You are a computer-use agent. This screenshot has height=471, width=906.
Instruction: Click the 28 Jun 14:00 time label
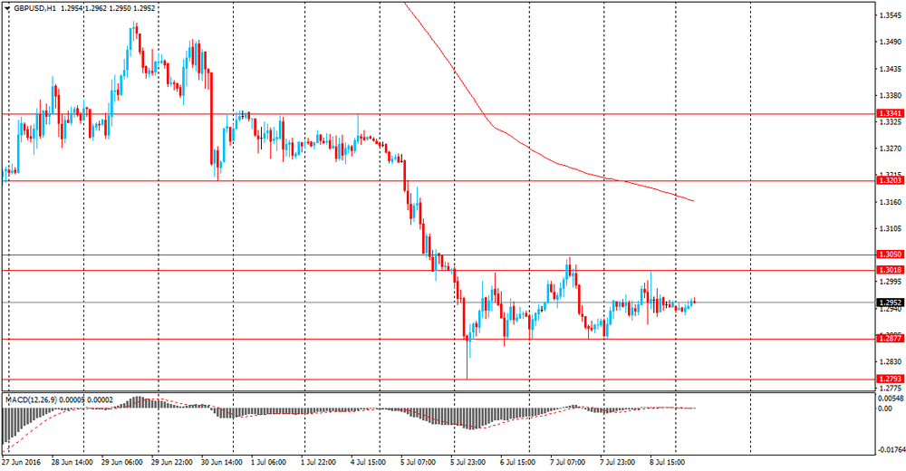pyautogui.click(x=72, y=462)
